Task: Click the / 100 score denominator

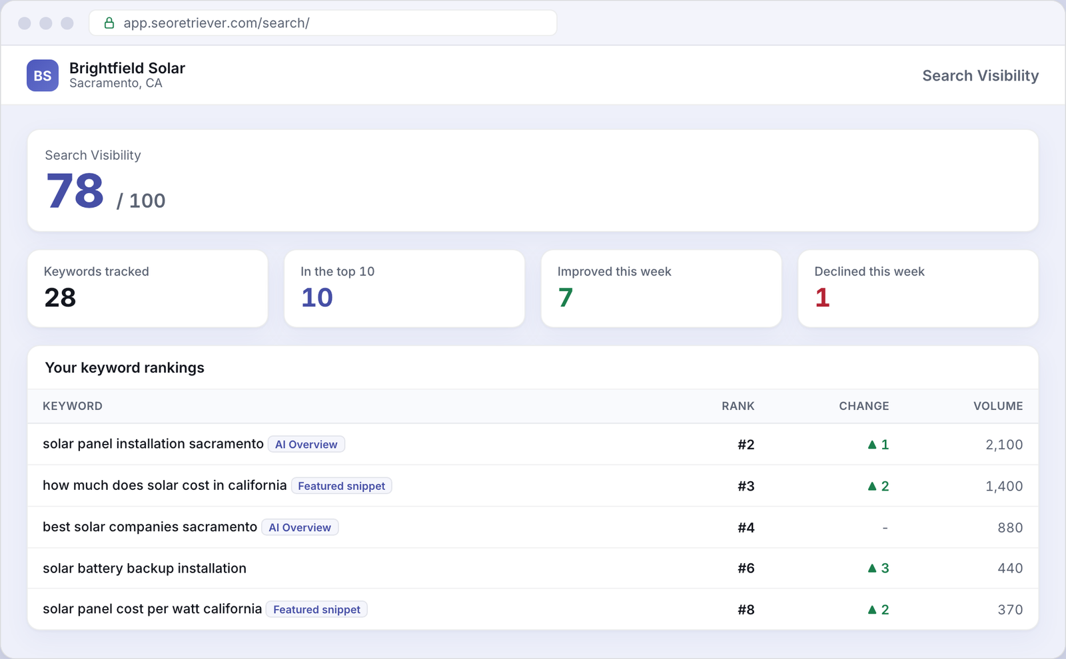Action: [x=141, y=200]
